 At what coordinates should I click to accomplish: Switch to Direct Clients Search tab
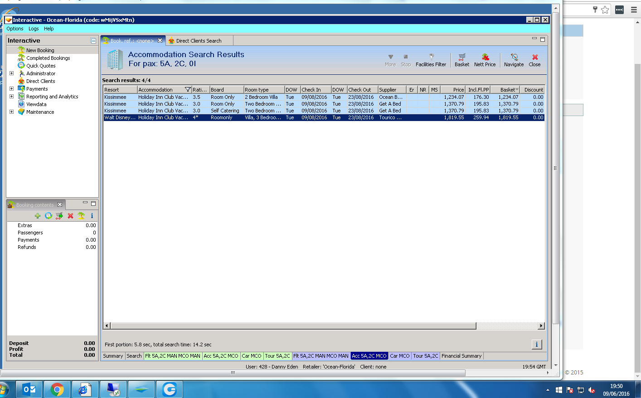(x=199, y=41)
